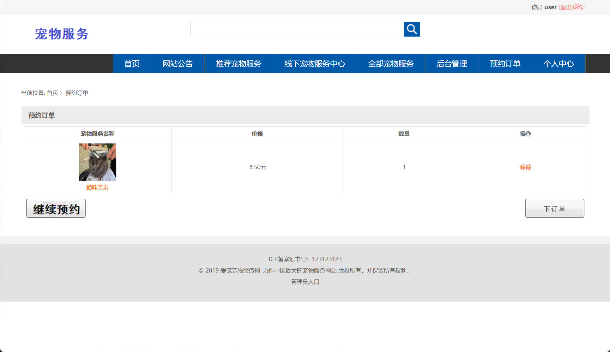Open 管理员入口 in the footer
The width and height of the screenshot is (610, 352).
[x=305, y=282]
